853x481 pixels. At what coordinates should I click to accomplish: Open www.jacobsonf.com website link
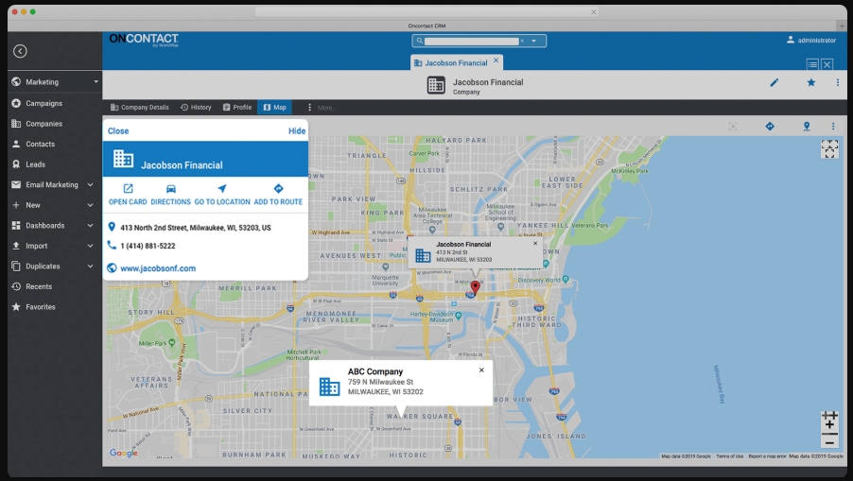[x=158, y=268]
